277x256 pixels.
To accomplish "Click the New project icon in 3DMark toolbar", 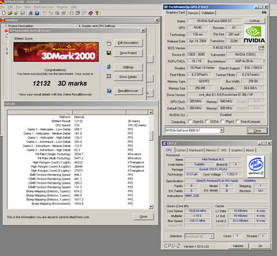I will (3, 13).
